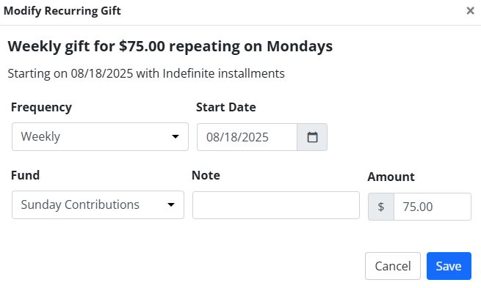The width and height of the screenshot is (481, 288).
Task: Click the Starting on 08/18/2025 summary text
Action: tap(146, 74)
